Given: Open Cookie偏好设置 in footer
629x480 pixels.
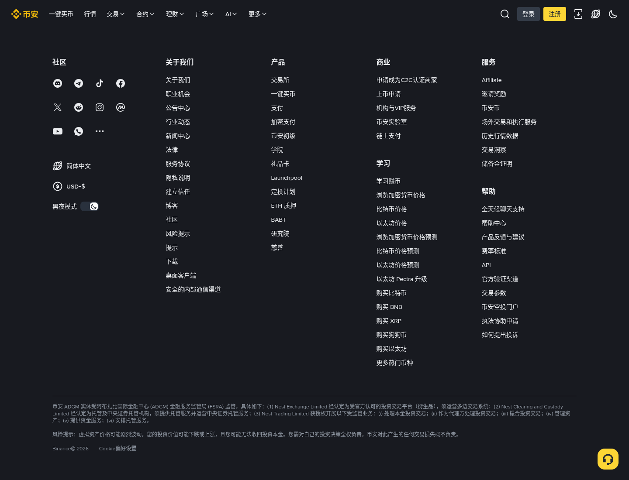Looking at the screenshot, I should 118,449.
